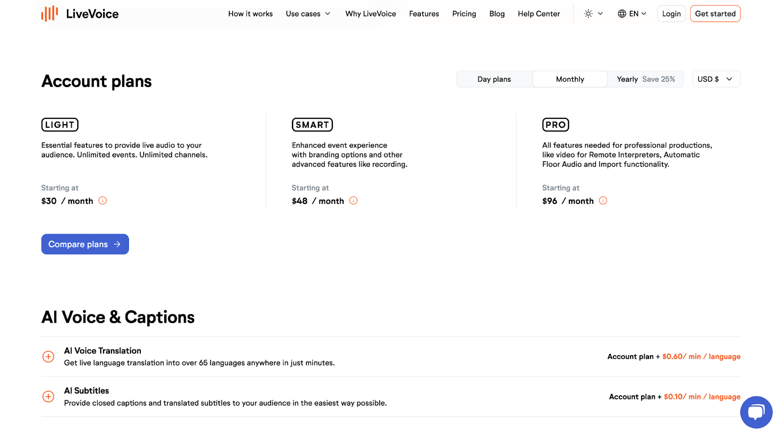Navigate to Pricing
Screen dimensions: 782x432
click(464, 14)
